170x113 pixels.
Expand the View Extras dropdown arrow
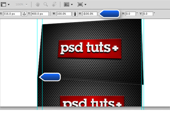pos(9,5)
